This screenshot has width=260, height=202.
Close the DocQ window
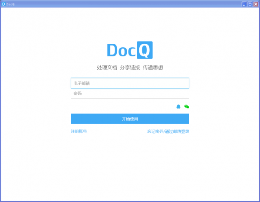tap(256, 4)
